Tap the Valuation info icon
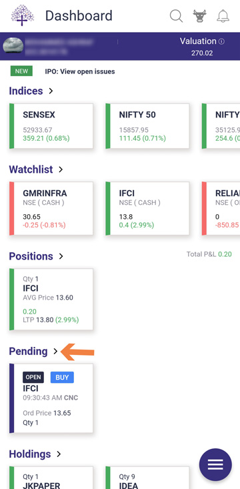The image size is (240, 489). tap(221, 41)
